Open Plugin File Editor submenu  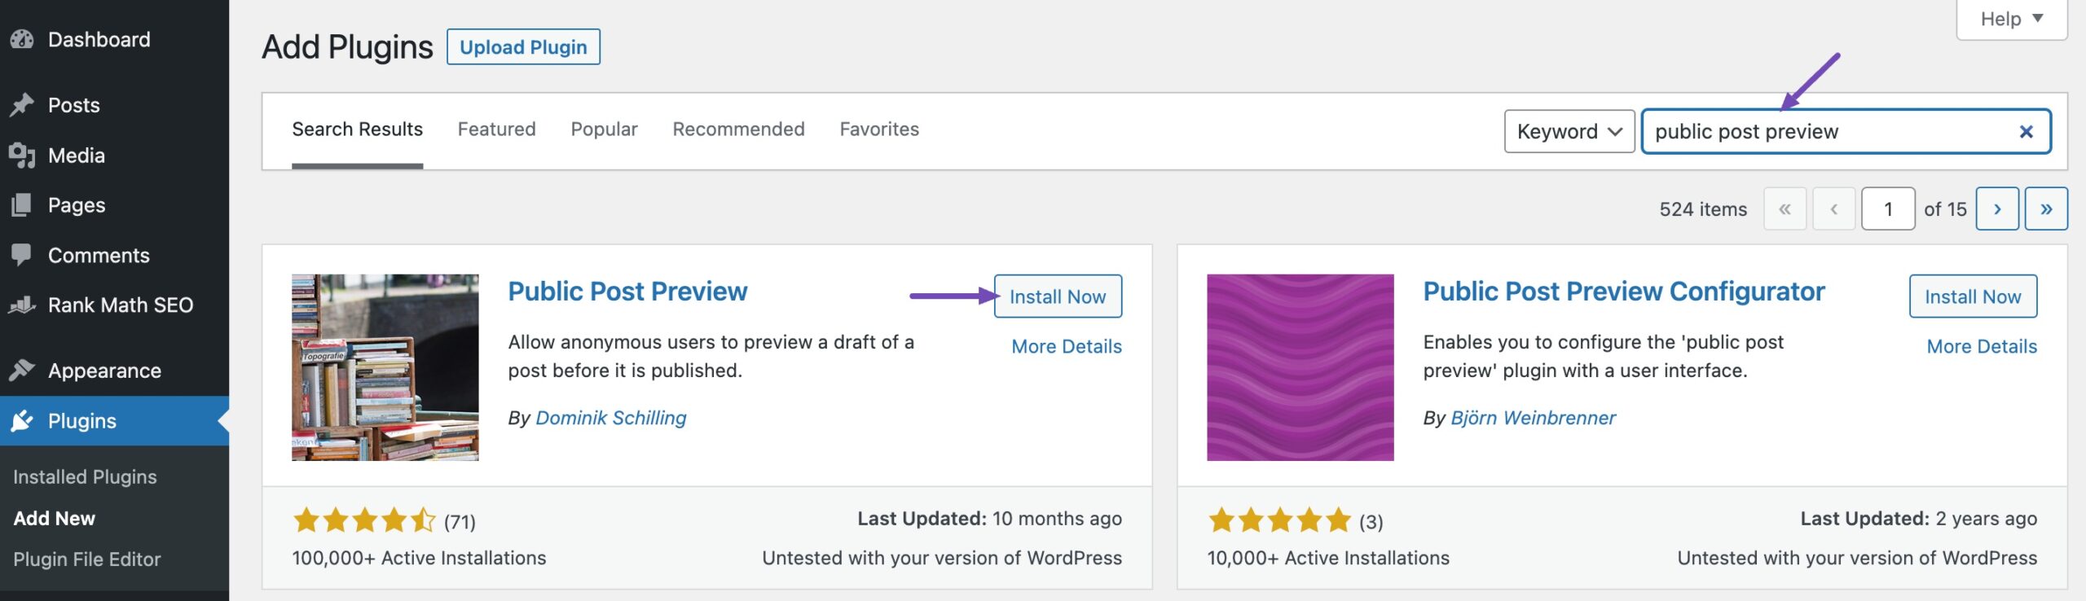click(86, 559)
